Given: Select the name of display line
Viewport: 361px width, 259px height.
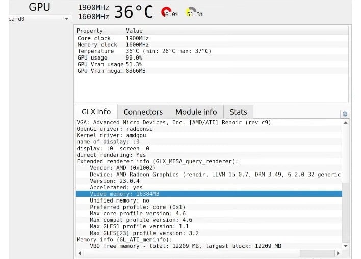Looking at the screenshot, I should 209,142.
